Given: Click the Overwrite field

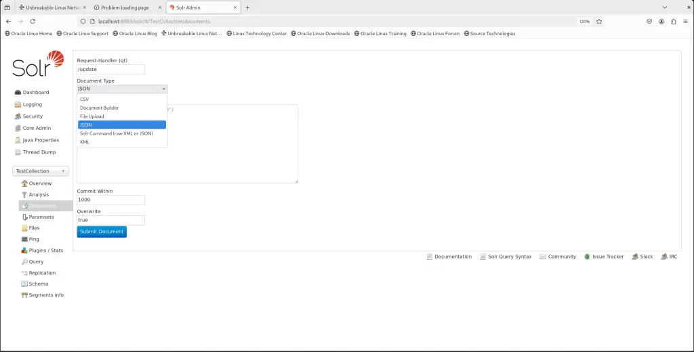Looking at the screenshot, I should point(110,220).
